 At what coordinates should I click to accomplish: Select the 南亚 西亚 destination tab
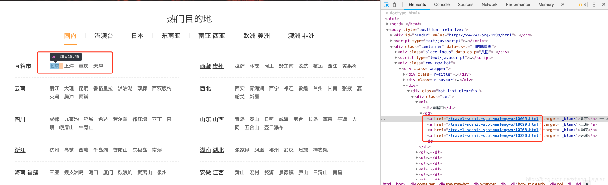click(x=211, y=36)
